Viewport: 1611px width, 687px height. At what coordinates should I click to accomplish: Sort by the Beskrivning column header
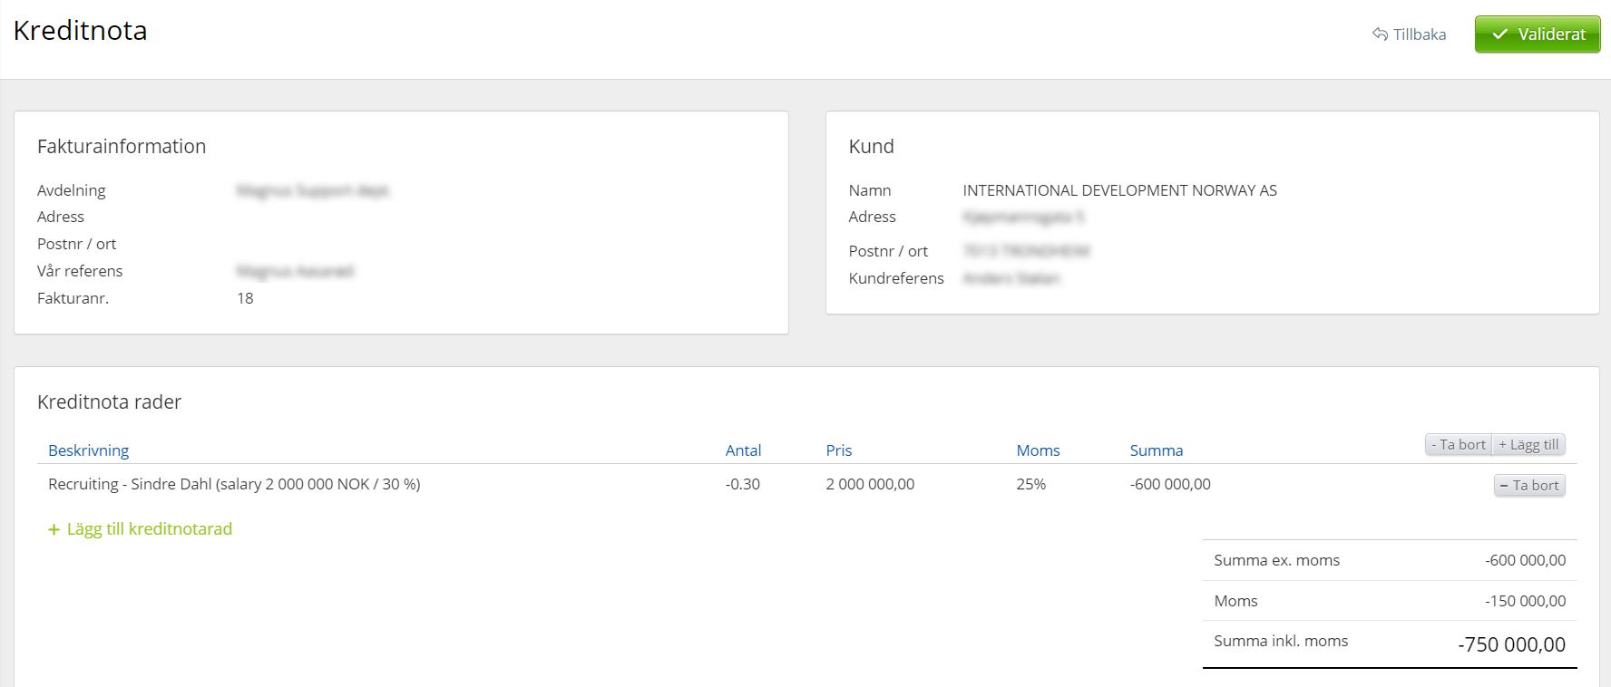coord(88,450)
